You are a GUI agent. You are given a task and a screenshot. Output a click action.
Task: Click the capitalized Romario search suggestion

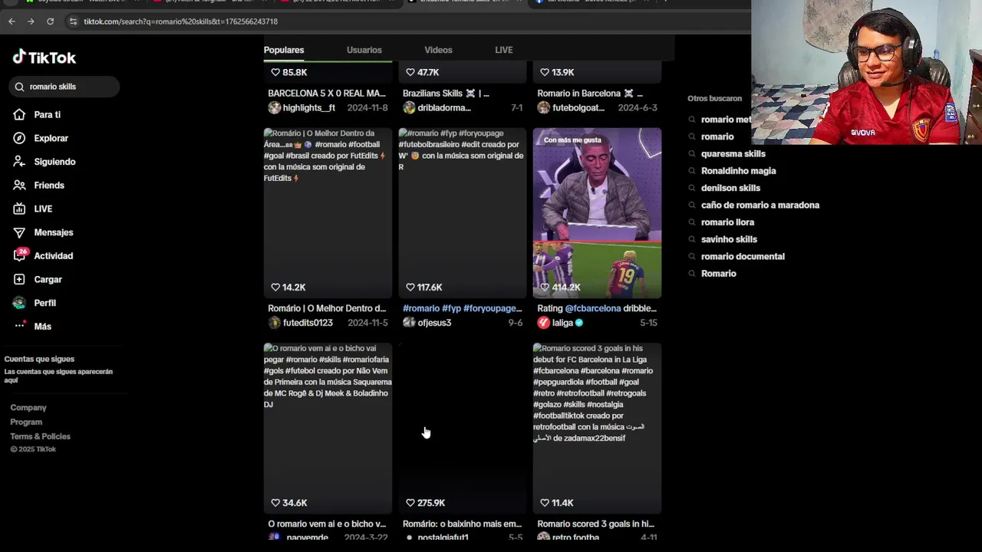[x=718, y=274]
